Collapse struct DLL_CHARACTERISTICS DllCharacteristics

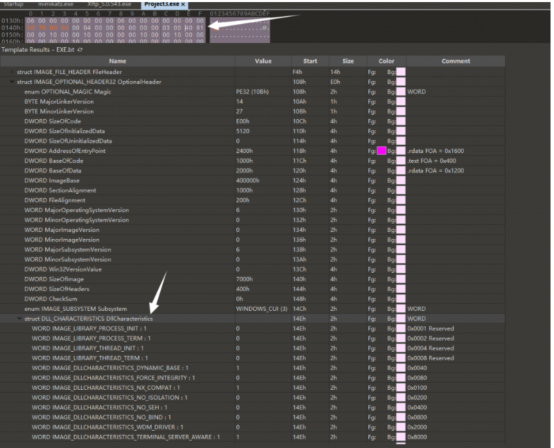tap(19, 319)
